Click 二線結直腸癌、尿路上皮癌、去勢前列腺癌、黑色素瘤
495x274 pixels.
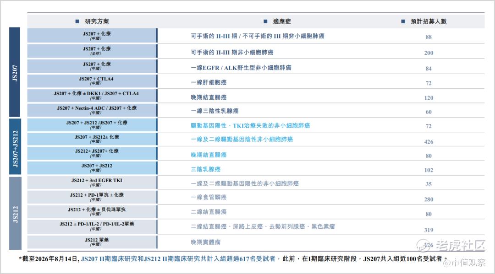point(263,226)
